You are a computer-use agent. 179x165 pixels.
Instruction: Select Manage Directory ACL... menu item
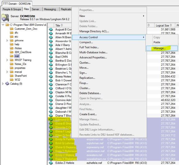(94, 31)
